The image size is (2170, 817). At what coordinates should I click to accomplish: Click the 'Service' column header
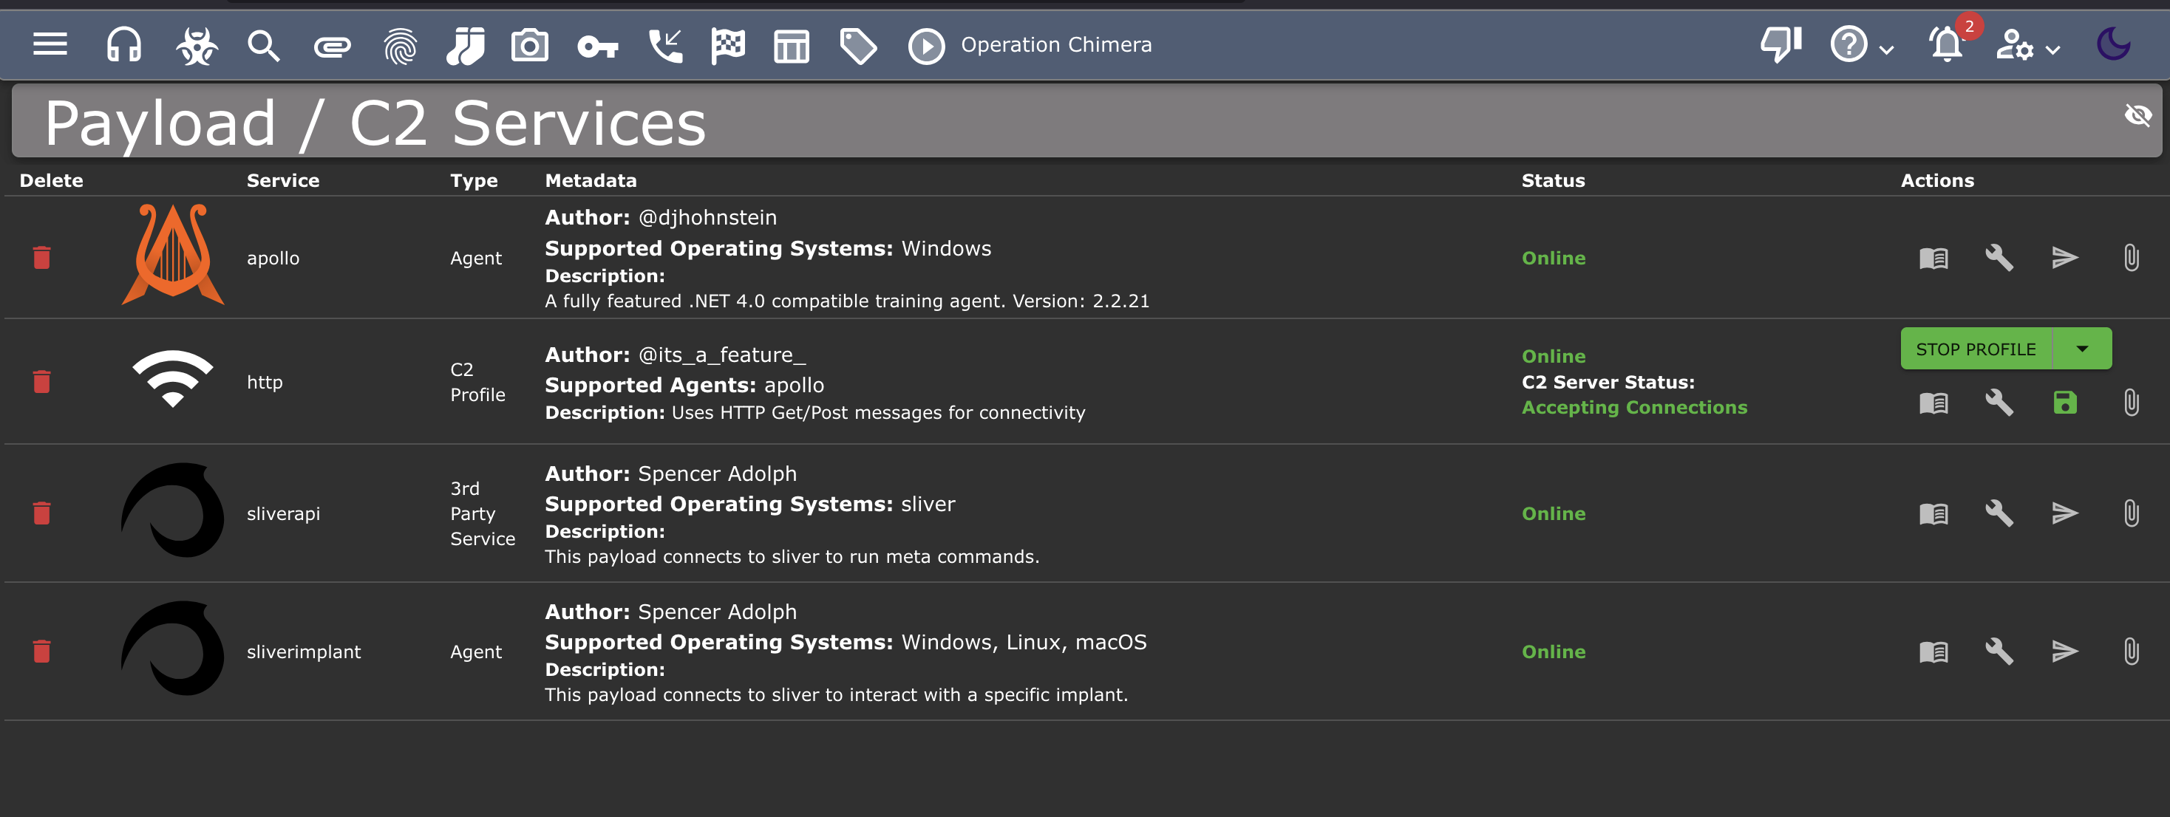283,180
